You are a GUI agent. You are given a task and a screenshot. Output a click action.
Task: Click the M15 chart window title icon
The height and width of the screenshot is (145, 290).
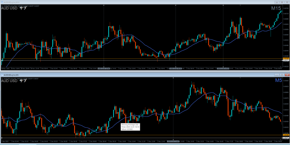pos(2,2)
